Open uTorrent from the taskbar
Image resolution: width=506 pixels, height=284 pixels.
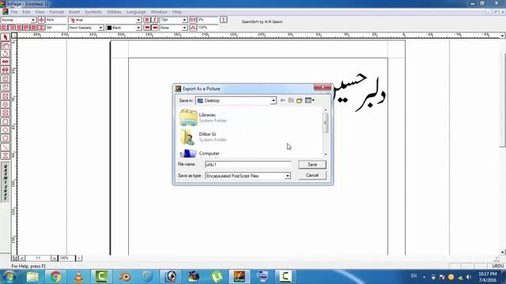pos(217,277)
